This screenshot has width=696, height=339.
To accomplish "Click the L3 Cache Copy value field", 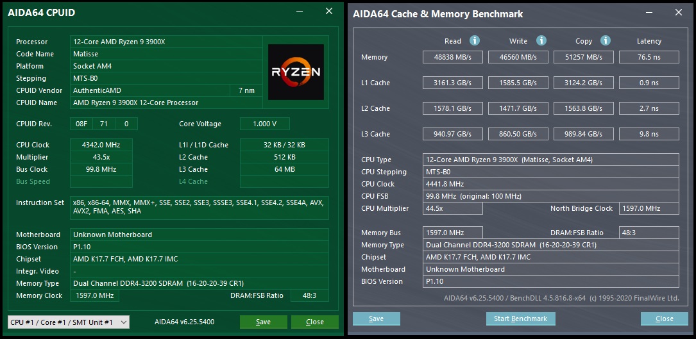I will [x=584, y=134].
